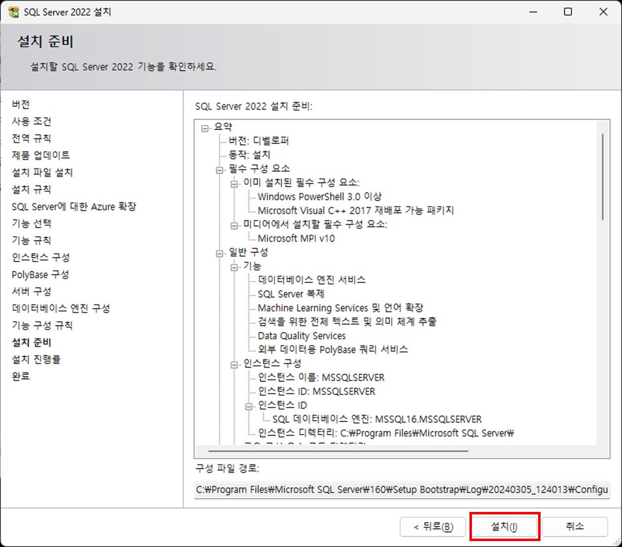Select the 설치 준비 sidebar step

(x=32, y=342)
